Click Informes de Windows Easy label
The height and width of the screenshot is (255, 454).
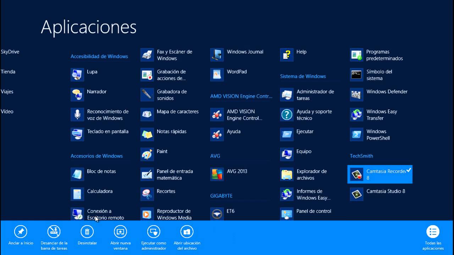tap(314, 194)
